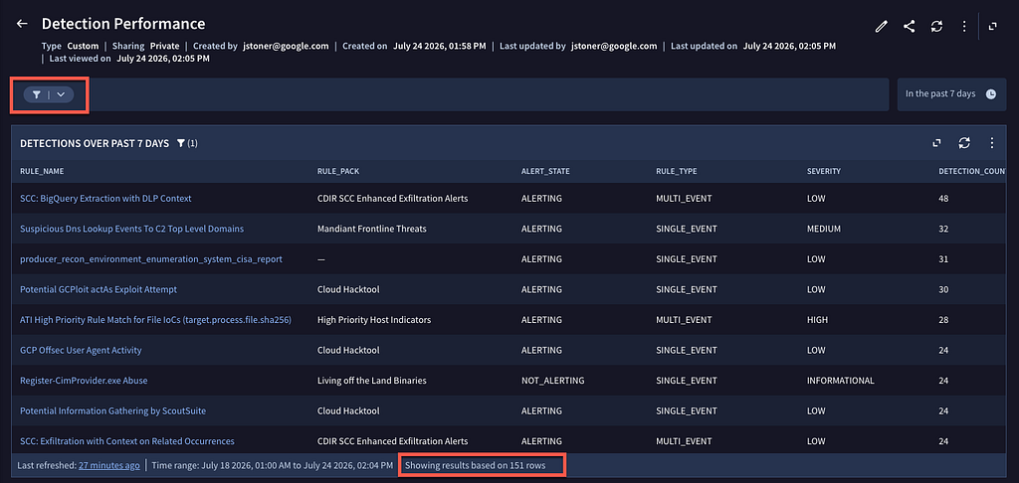Click the HIGH severity cell
This screenshot has height=483, width=1019.
(818, 320)
